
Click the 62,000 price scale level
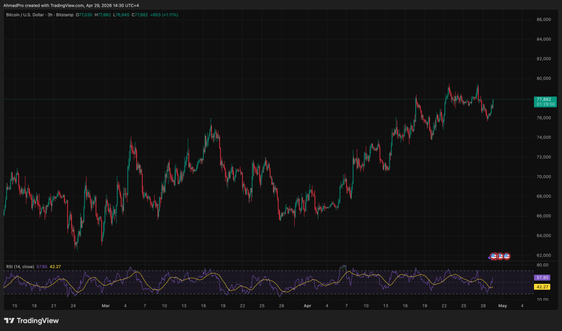543,255
